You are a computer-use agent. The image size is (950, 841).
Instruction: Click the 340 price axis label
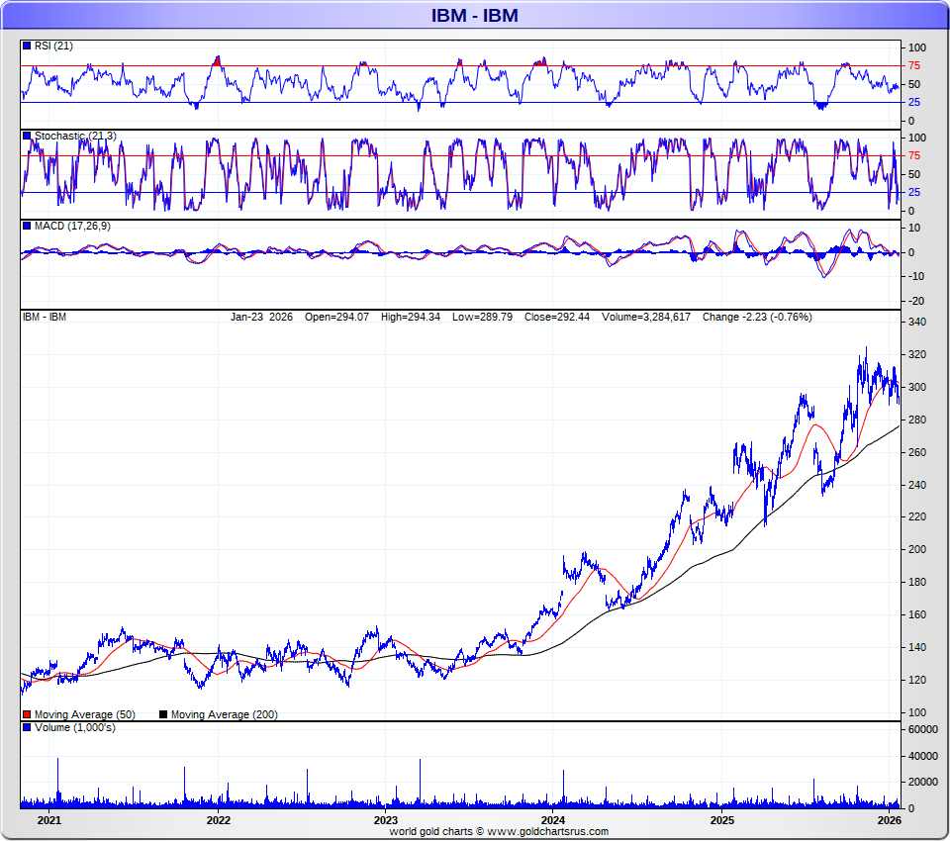coord(917,322)
